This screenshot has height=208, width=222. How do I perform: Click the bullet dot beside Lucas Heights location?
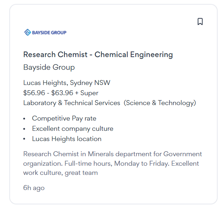tap(24, 139)
